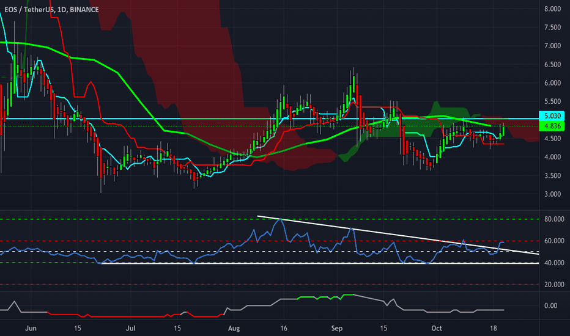Select the Jun label on time axis

31,329
